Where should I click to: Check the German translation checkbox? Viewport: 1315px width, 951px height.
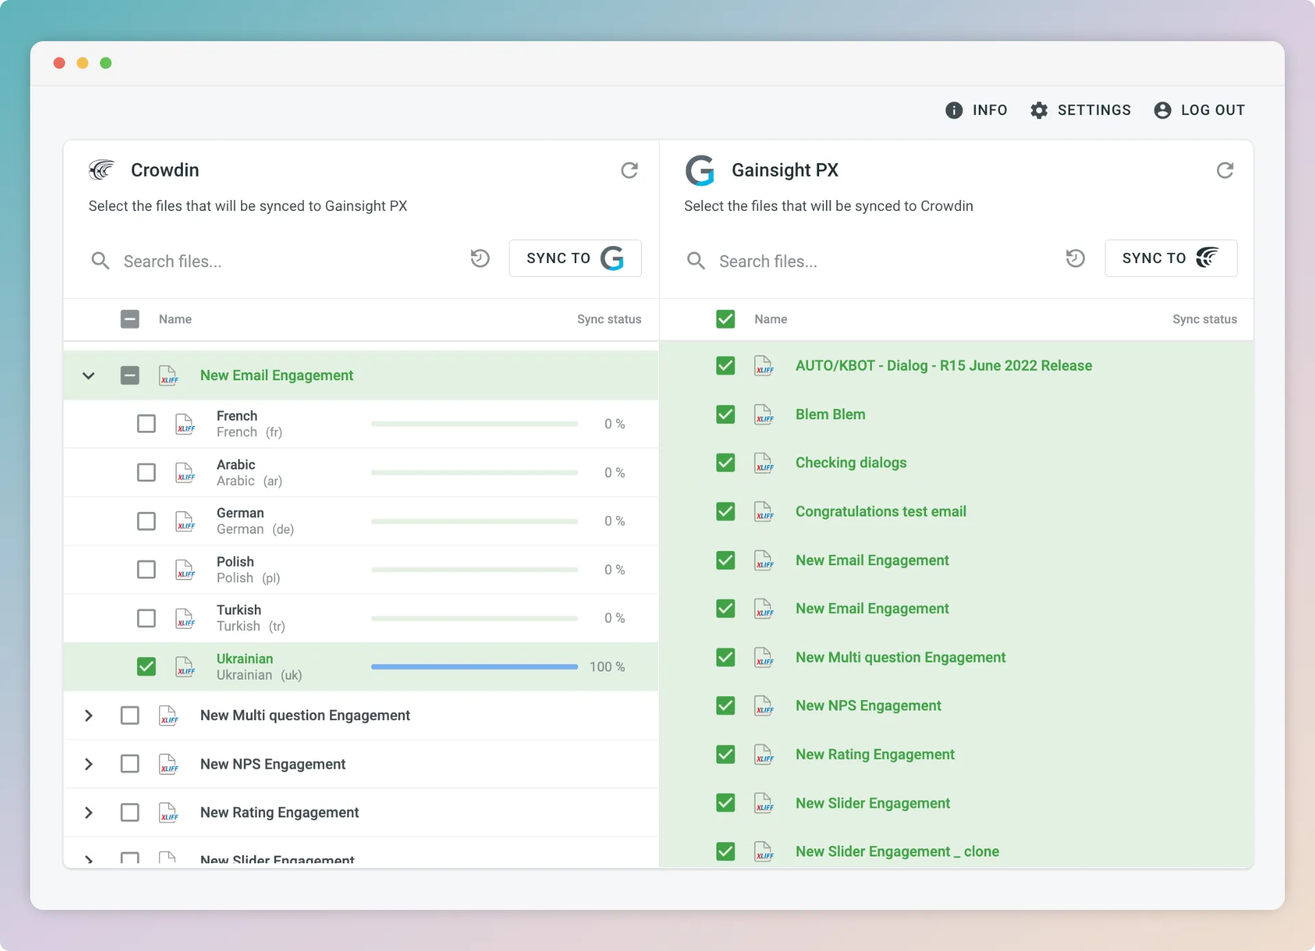point(146,521)
